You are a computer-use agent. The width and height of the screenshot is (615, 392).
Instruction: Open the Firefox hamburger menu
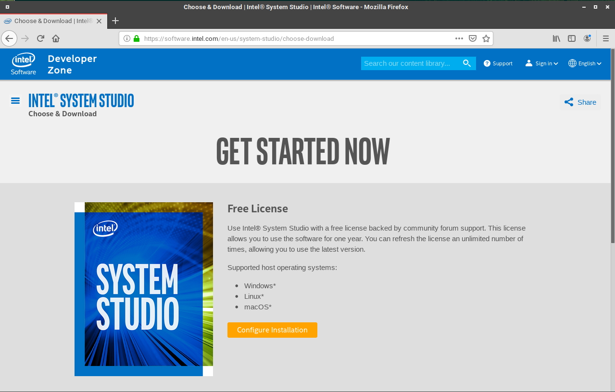pos(605,38)
